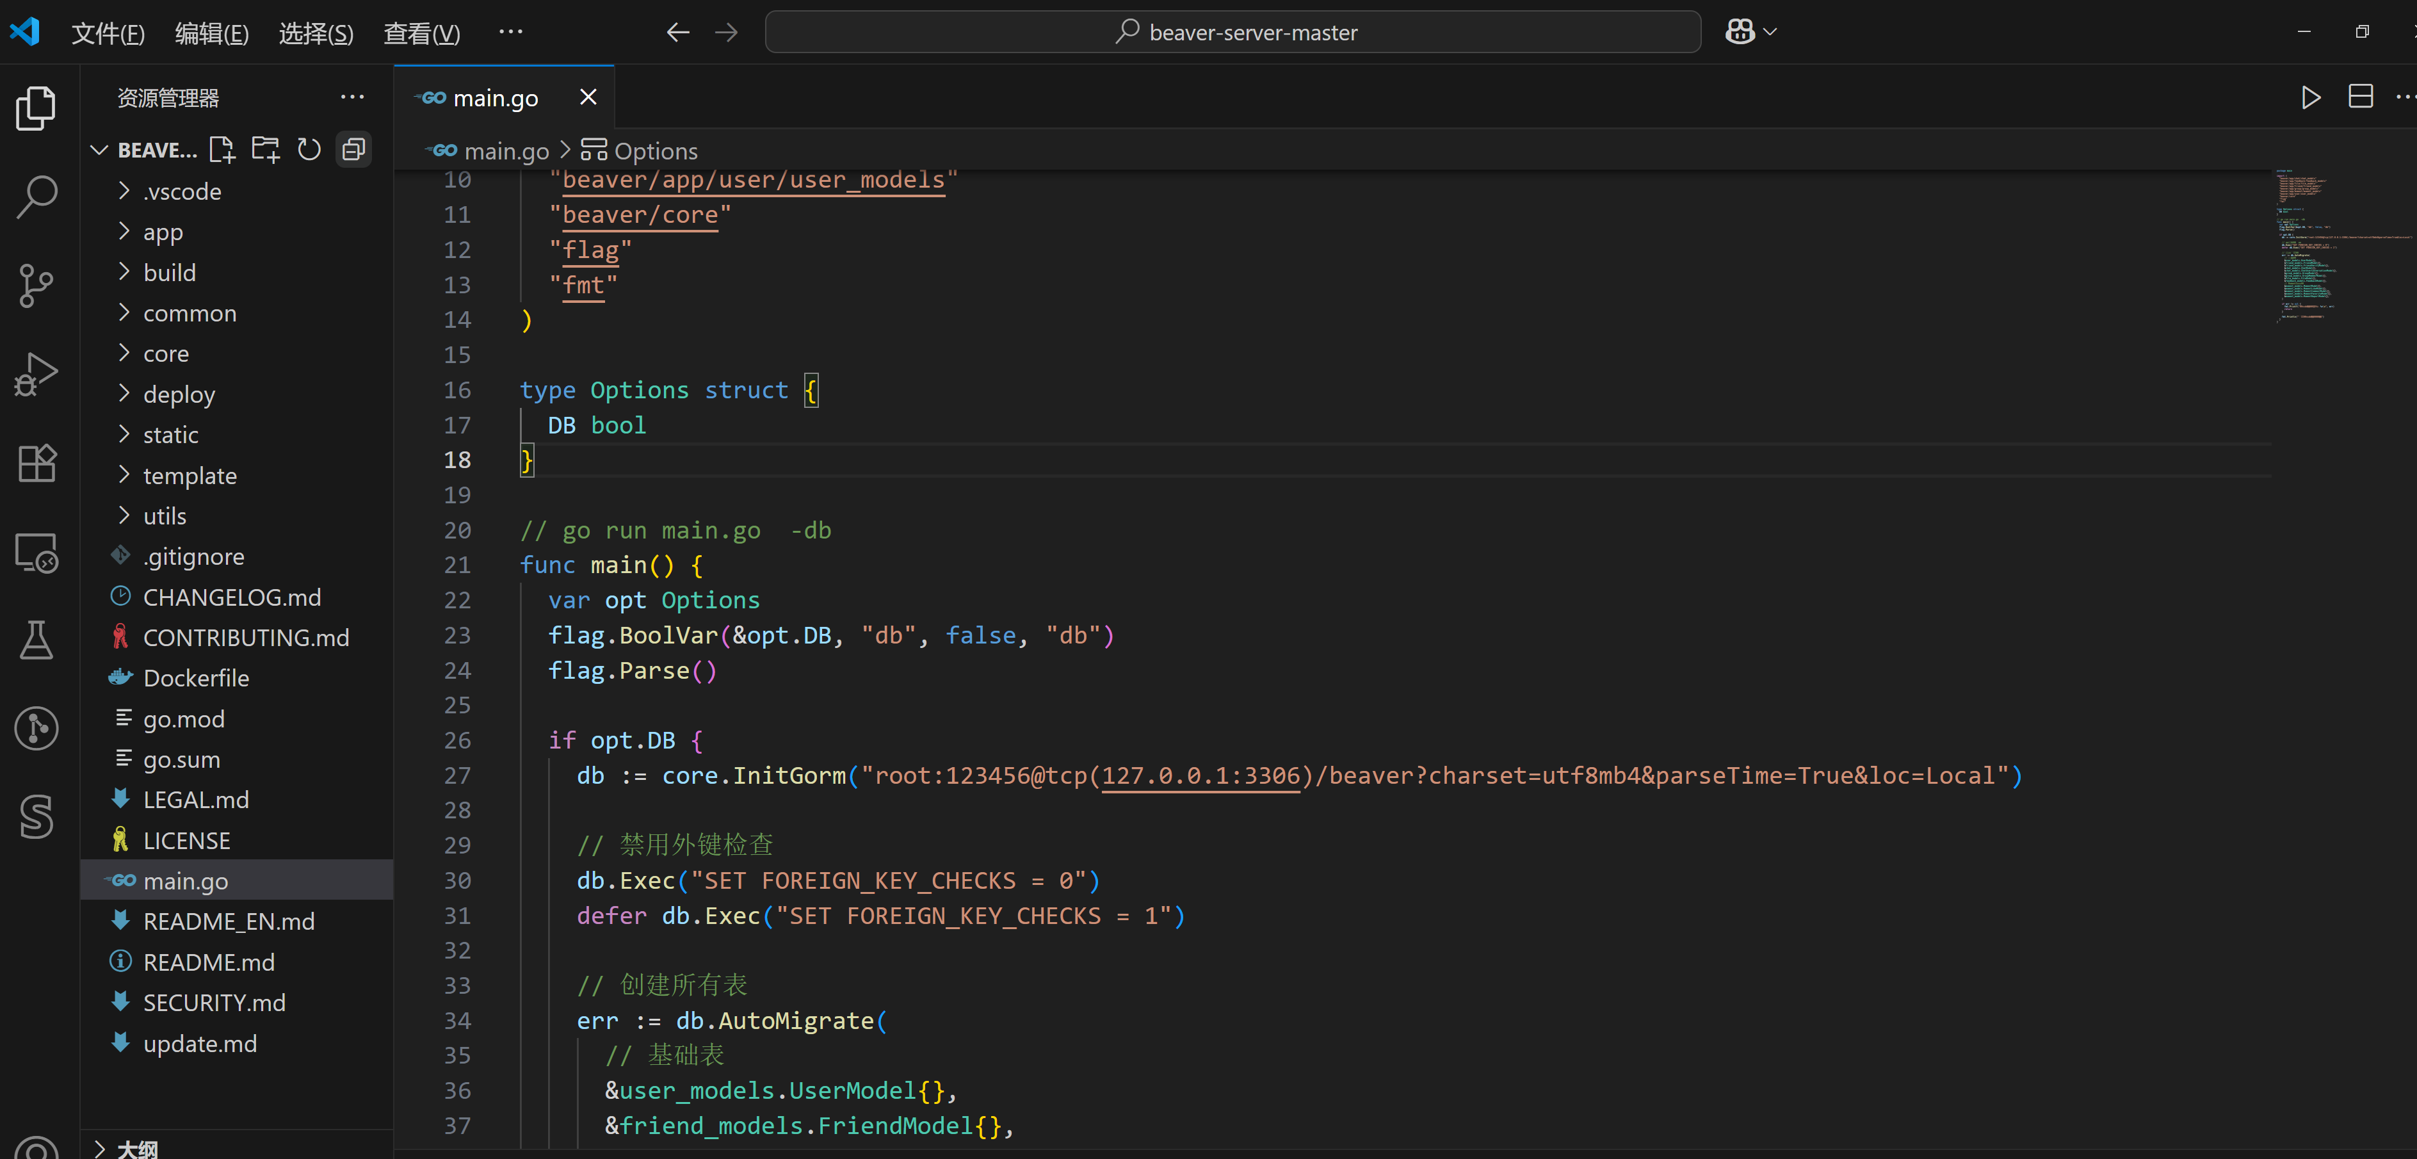Open the Git graph circular icon view
Image resolution: width=2417 pixels, height=1159 pixels.
[x=36, y=728]
